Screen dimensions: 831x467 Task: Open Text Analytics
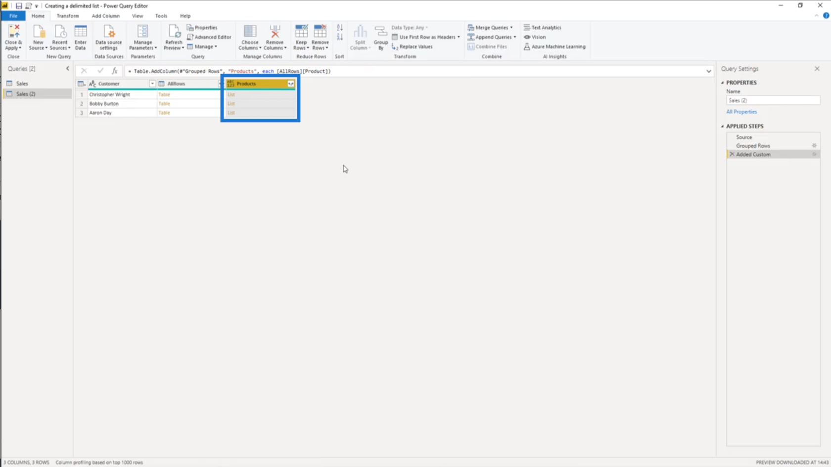(x=542, y=28)
